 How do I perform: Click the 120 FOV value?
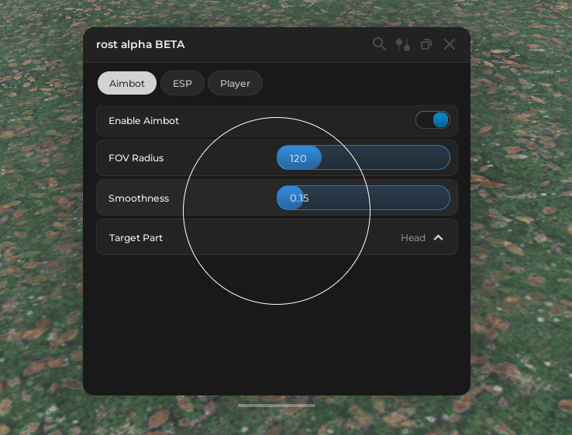tap(298, 158)
